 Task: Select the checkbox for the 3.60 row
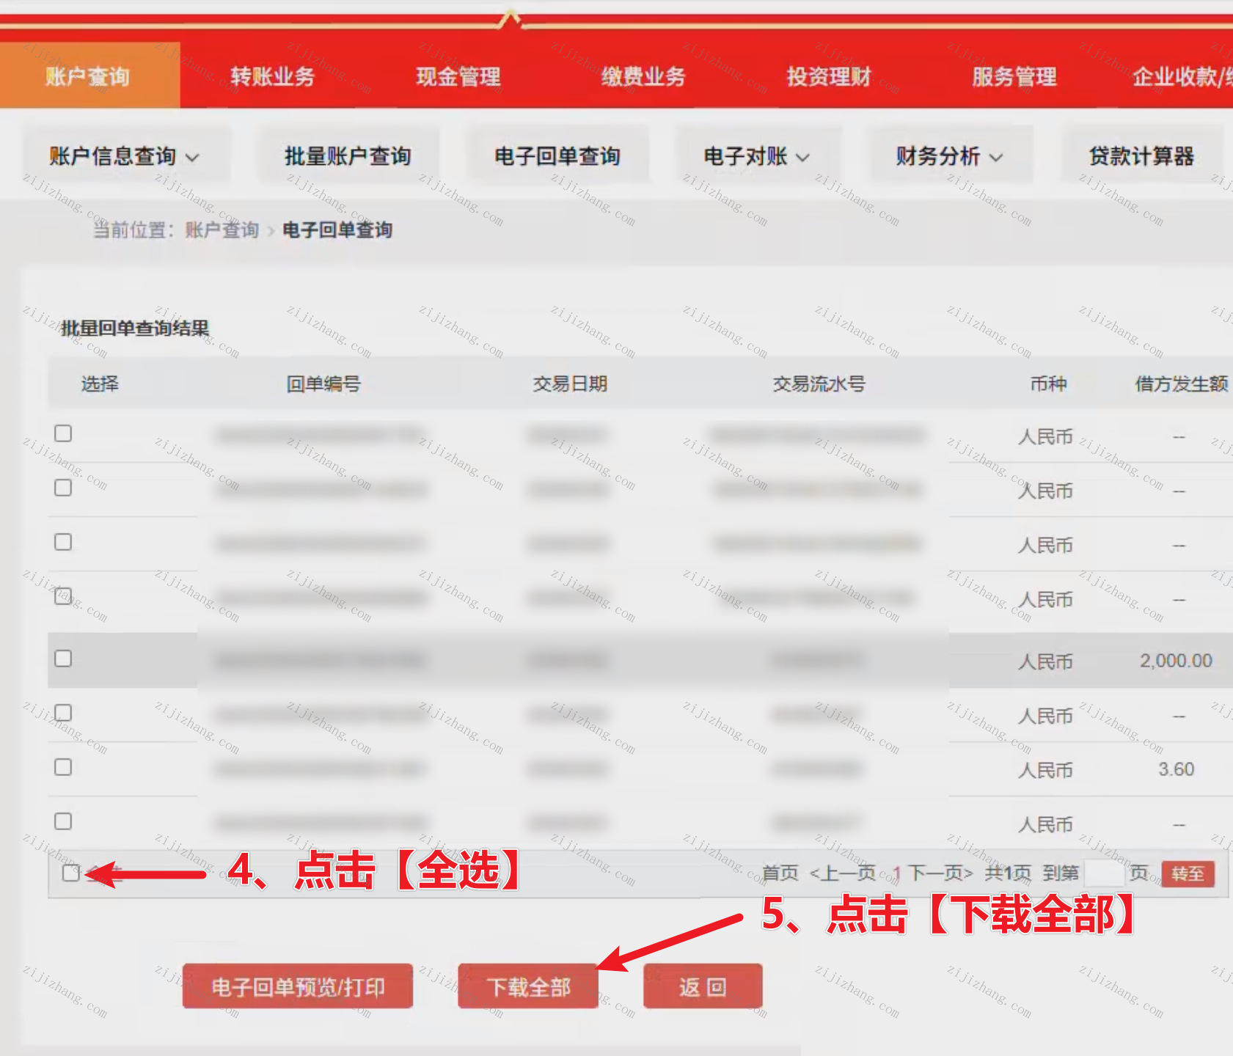(63, 767)
